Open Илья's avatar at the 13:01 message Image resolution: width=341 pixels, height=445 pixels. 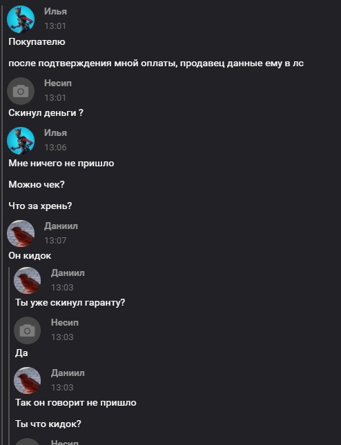pyautogui.click(x=21, y=19)
